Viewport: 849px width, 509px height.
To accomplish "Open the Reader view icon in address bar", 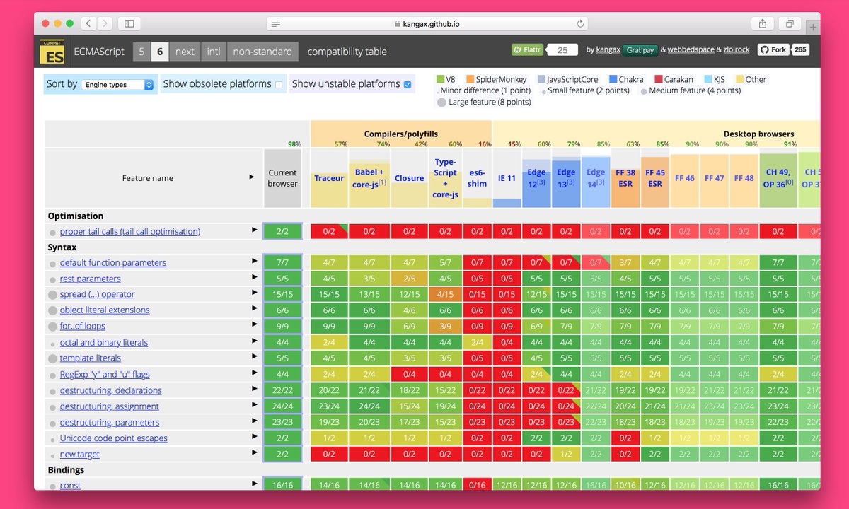I will 275,23.
